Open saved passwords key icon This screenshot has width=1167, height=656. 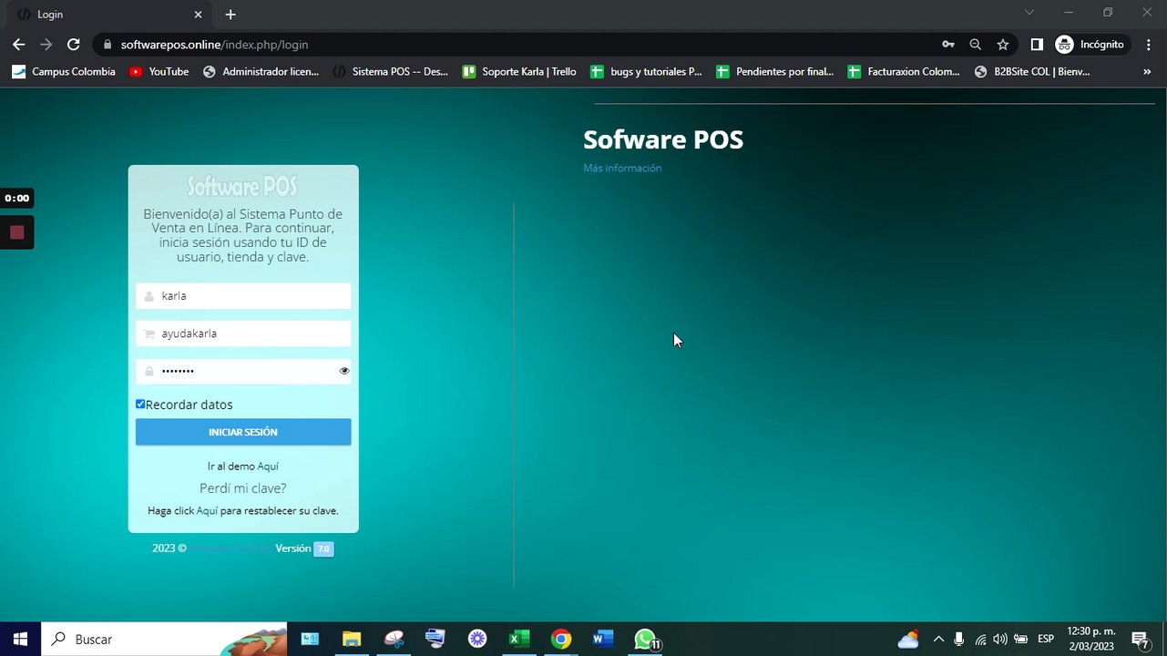[x=948, y=44]
